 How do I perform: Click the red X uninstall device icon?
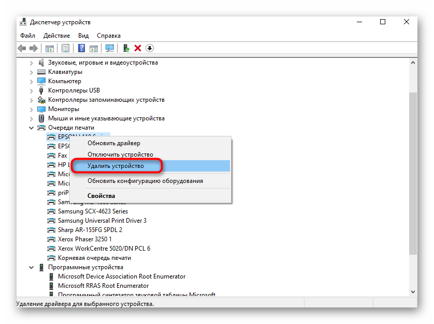138,49
